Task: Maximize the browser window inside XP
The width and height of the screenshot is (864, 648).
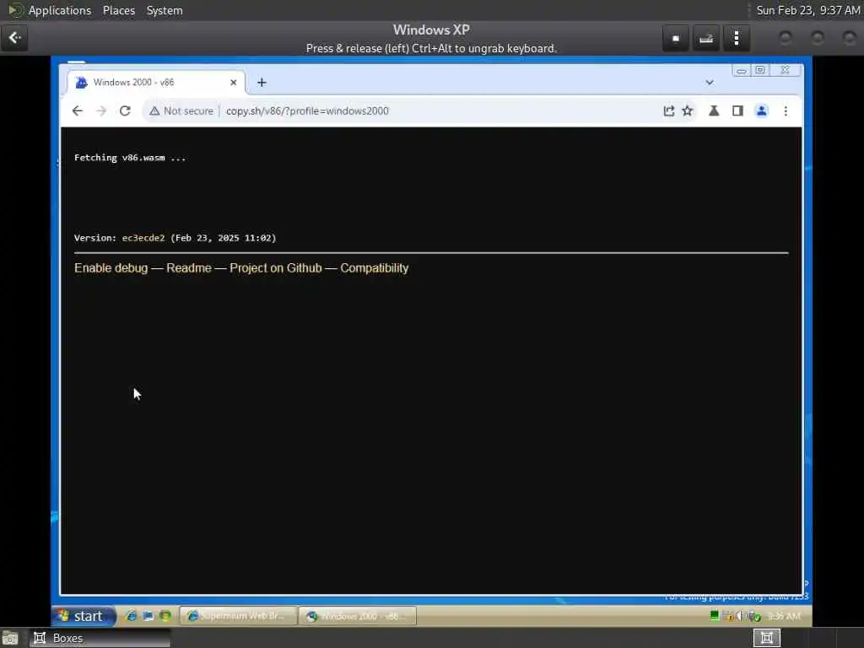Action: click(x=760, y=71)
